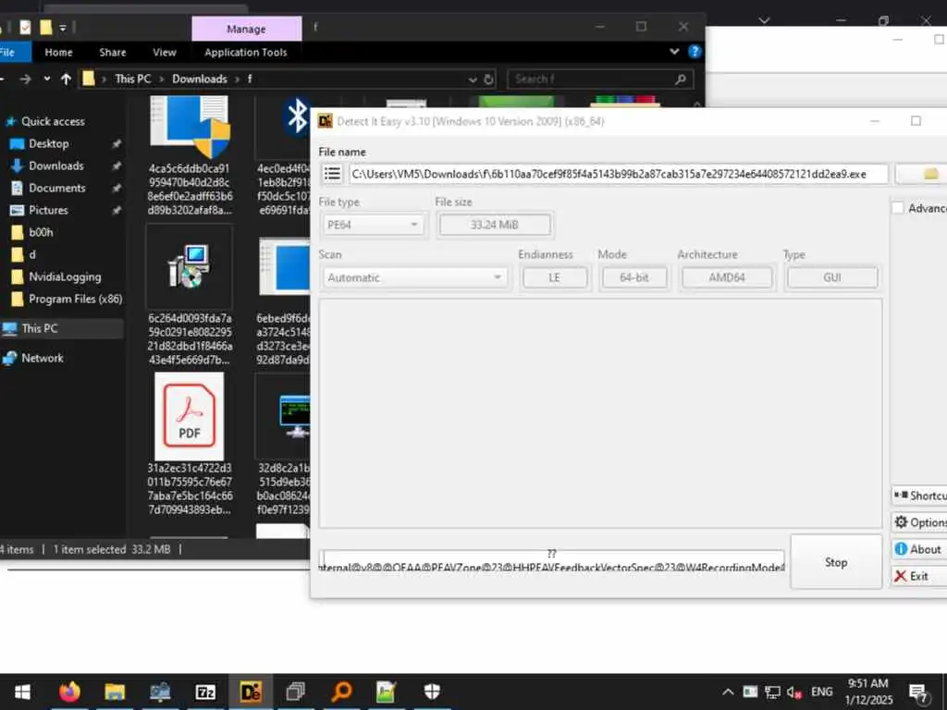Go forward in Explorer navigation

click(x=25, y=80)
